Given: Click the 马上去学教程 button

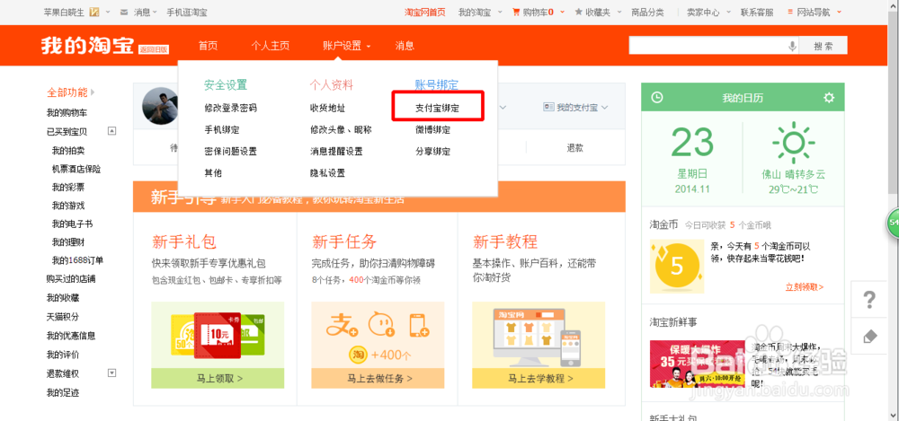Looking at the screenshot, I should pyautogui.click(x=539, y=379).
